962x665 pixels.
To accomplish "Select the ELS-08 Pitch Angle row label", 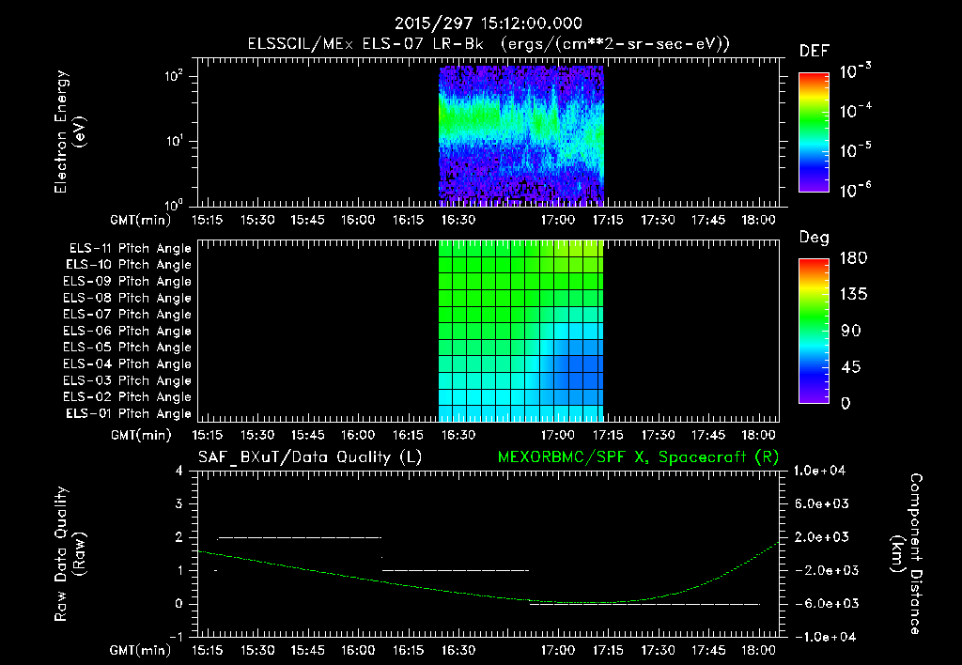I will [x=127, y=298].
